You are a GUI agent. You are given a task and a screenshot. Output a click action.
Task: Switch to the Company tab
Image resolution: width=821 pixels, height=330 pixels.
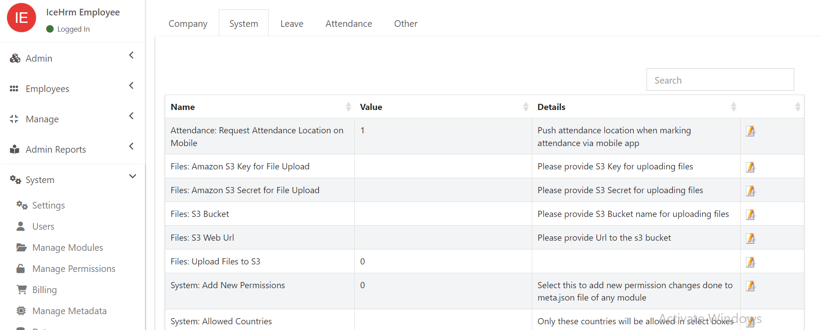188,23
